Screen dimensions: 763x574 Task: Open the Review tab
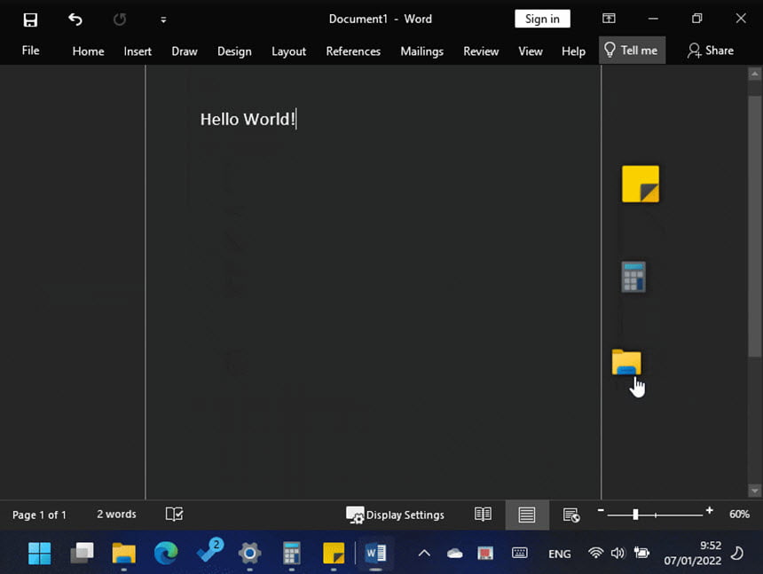click(x=481, y=51)
